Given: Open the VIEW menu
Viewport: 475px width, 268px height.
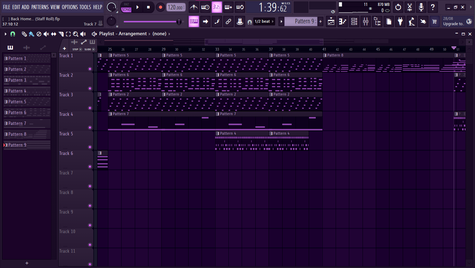Looking at the screenshot, I should [x=55, y=7].
